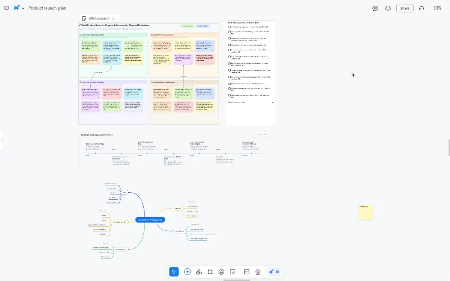Open the AI assistant button
The image size is (450, 281).
(274, 272)
